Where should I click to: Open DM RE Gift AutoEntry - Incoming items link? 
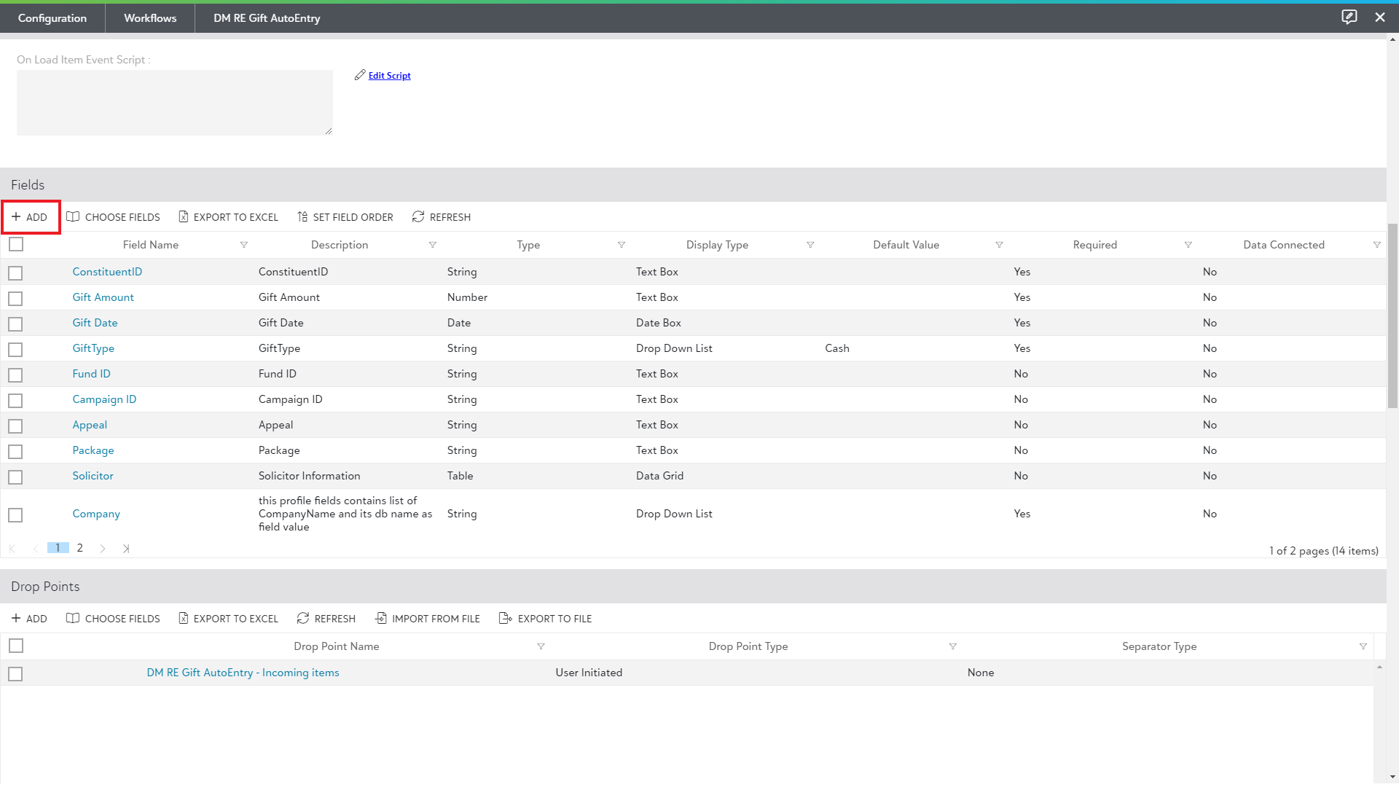pos(243,673)
